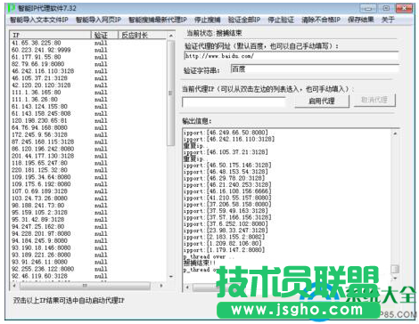Click output line ipport:[46.50.175.146:3128]

tap(227, 166)
